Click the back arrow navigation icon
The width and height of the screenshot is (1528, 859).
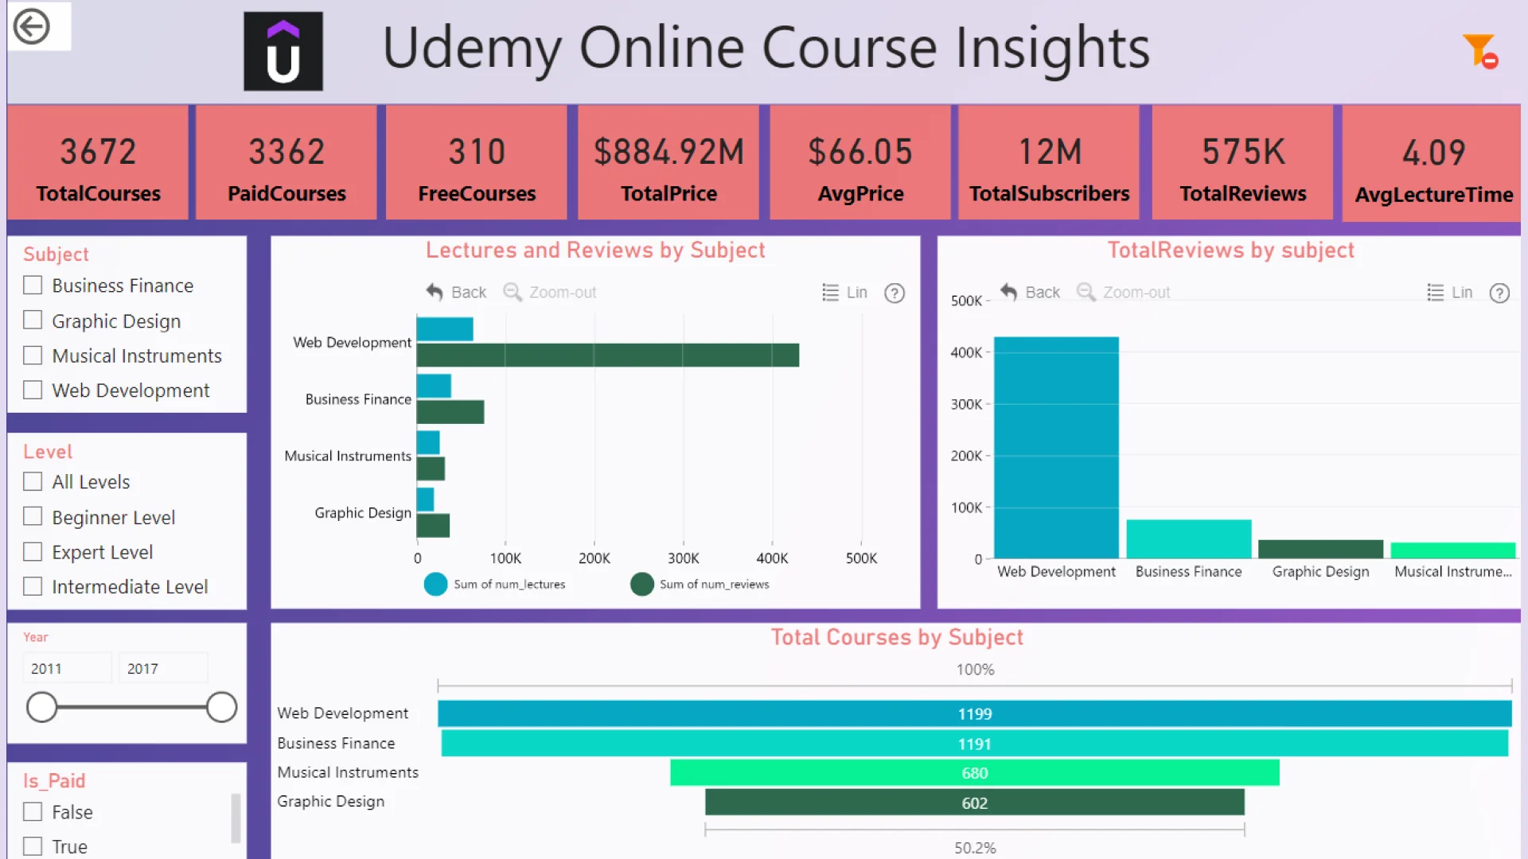(x=32, y=27)
